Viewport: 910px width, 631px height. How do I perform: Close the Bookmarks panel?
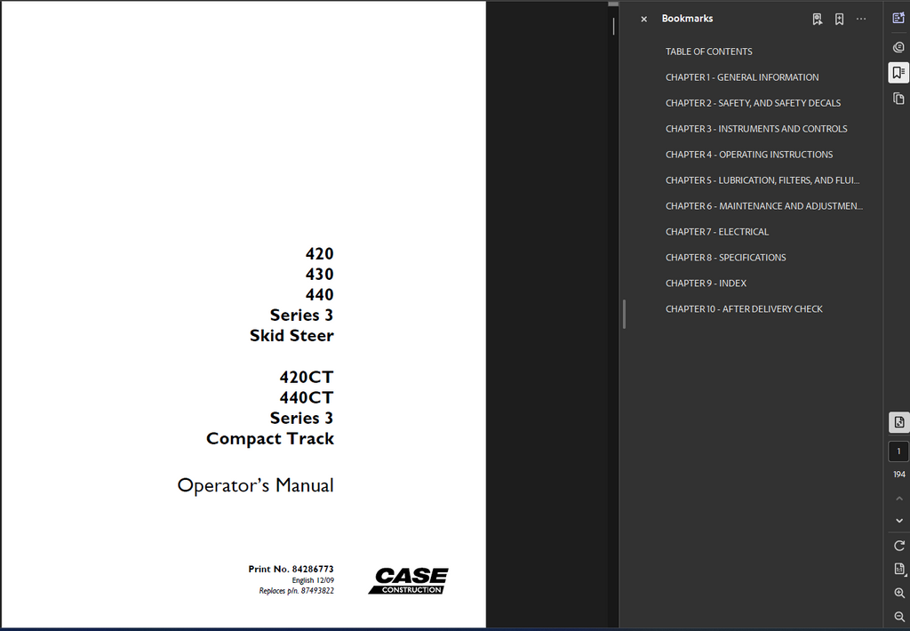(643, 20)
